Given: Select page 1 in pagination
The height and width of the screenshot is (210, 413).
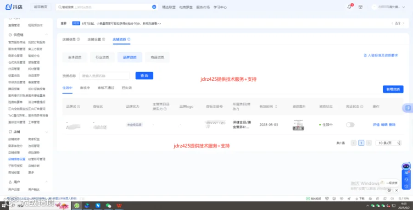Looking at the screenshot, I should pos(361,143).
